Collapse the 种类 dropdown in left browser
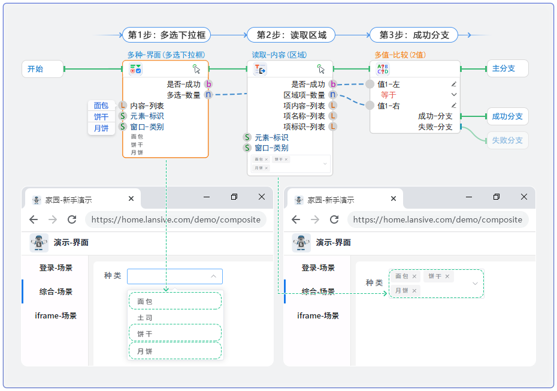Screen dimensions: 557x391 pyautogui.click(x=213, y=276)
